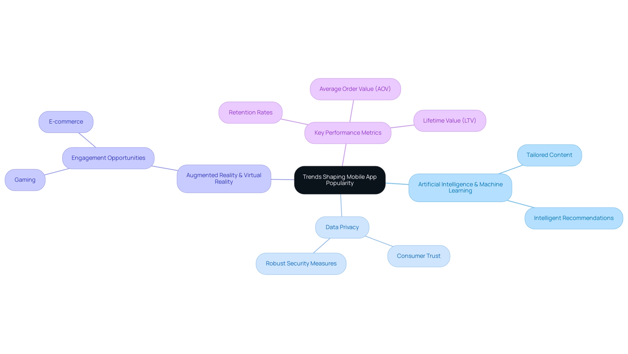This screenshot has width=628, height=354.
Task: Toggle visibility of Robust Security Measures node
Action: click(x=301, y=263)
